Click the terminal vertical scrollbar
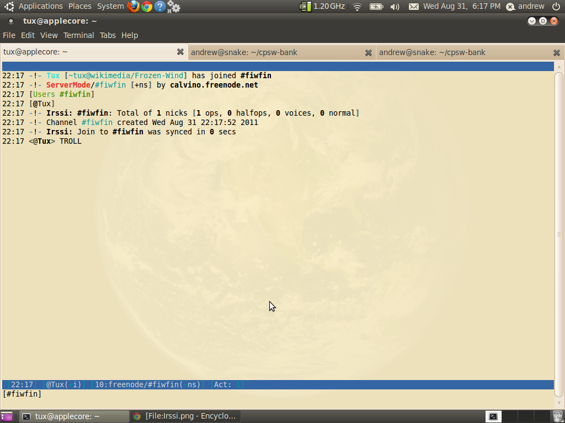Viewport: 565px width, 423px height. (x=558, y=231)
